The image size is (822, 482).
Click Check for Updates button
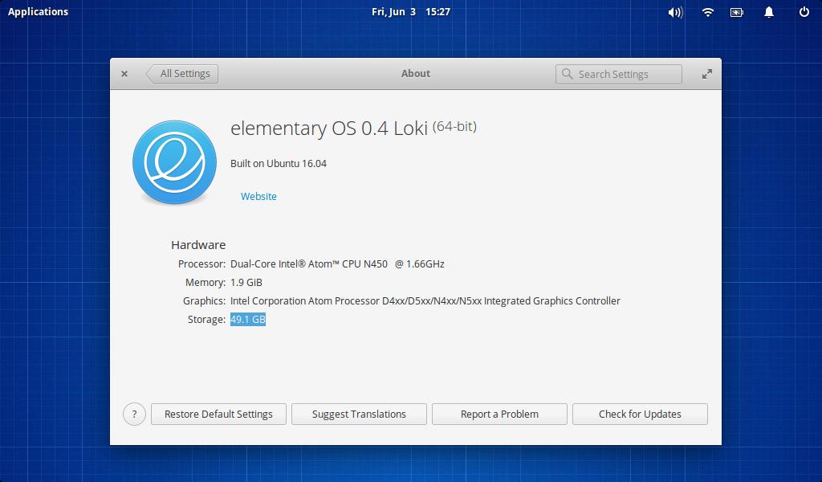click(x=640, y=414)
